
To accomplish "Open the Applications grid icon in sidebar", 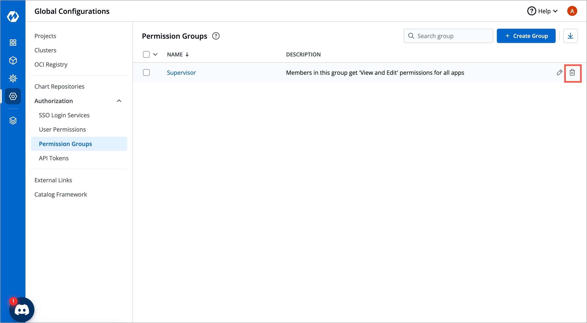I will pos(13,42).
